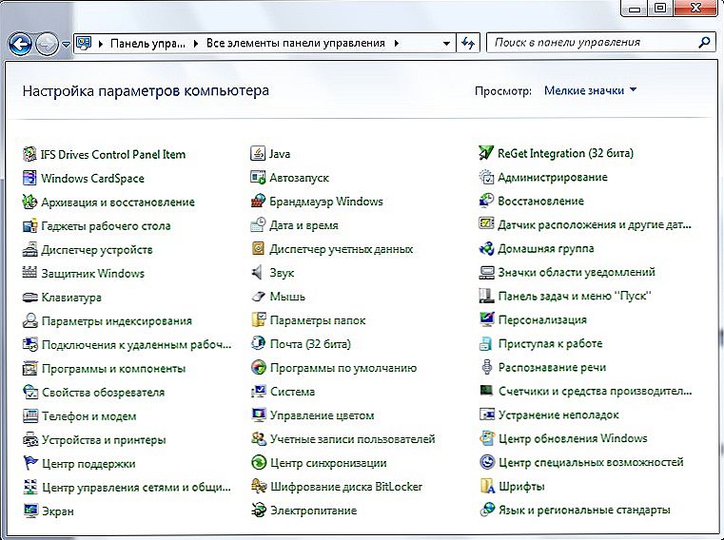Open Панель задач и меню "Пуск" link
Viewport: 724px width, 540px height.
pyautogui.click(x=575, y=296)
